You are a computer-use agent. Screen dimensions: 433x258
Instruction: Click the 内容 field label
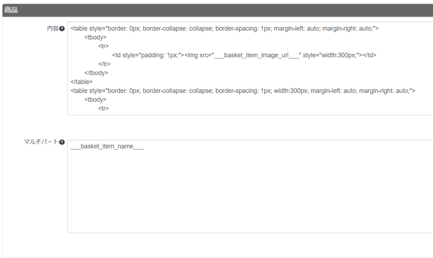[52, 29]
